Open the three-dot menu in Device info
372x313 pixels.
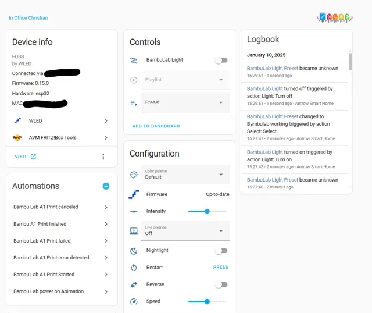coord(103,156)
